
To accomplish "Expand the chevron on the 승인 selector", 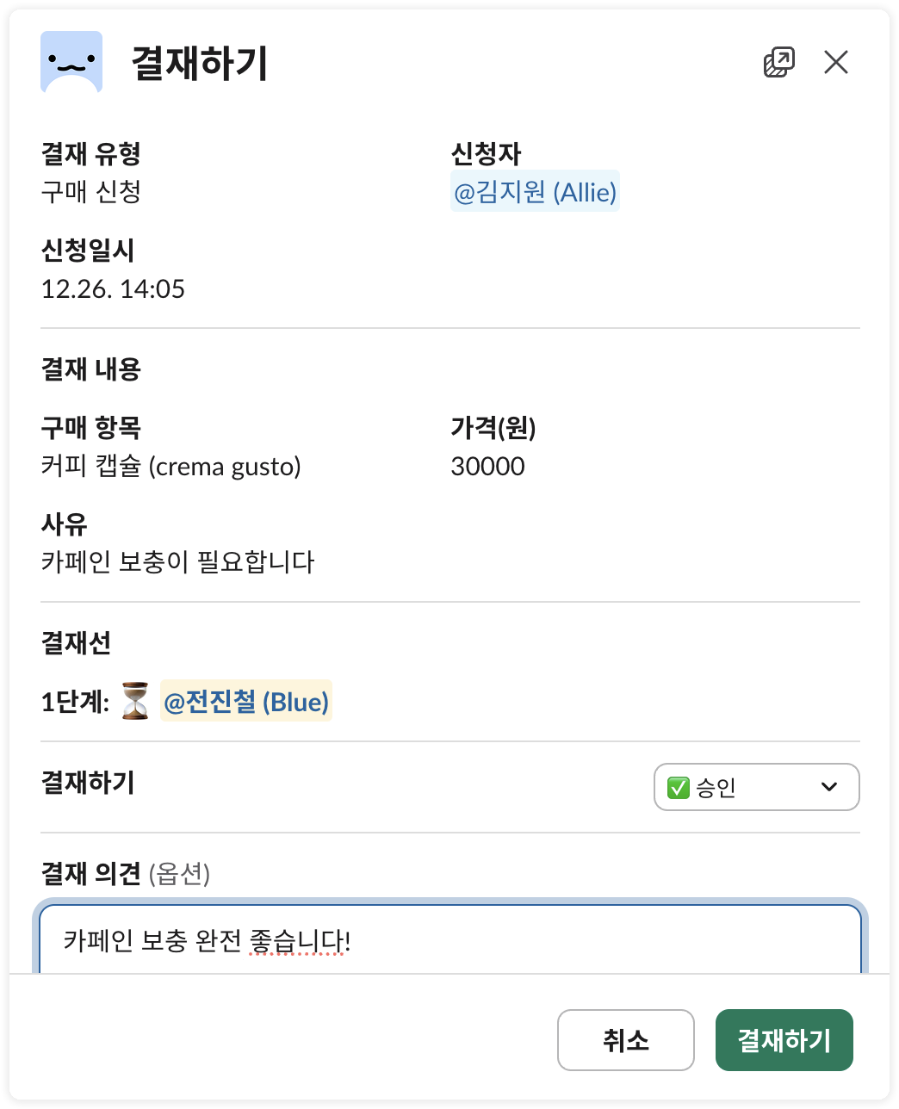I will (828, 786).
